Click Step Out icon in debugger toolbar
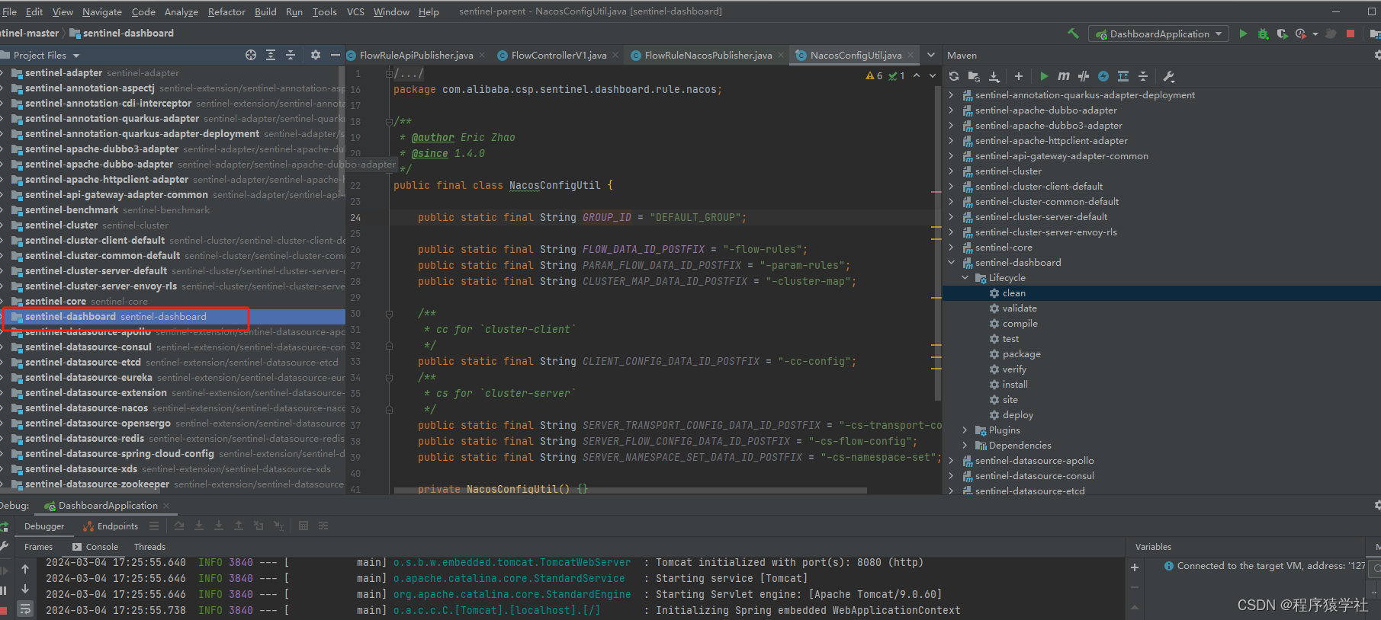1381x620 pixels. pos(239,526)
